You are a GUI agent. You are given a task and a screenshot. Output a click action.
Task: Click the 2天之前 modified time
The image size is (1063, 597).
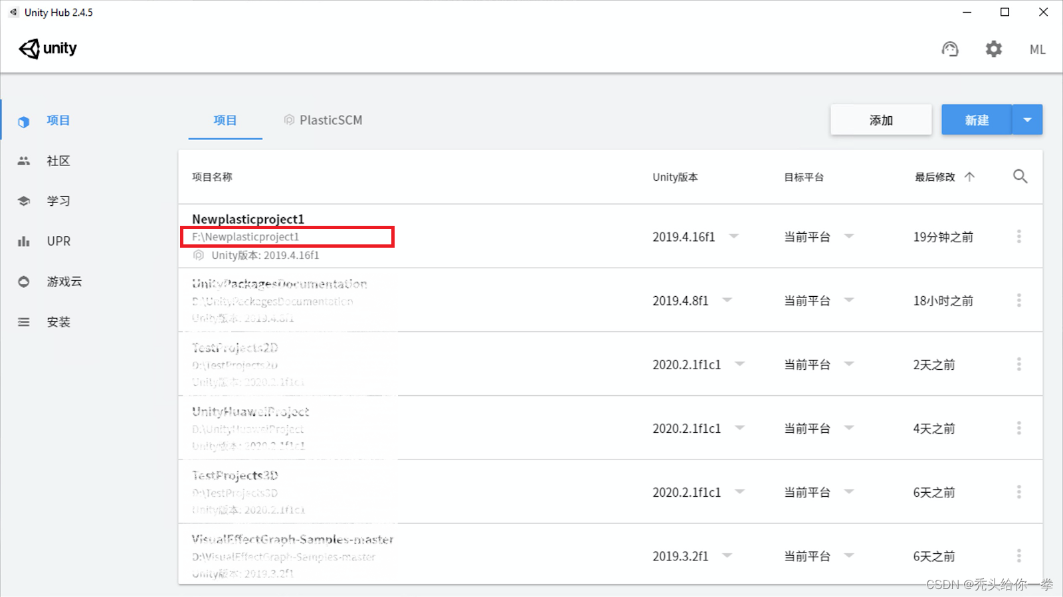pyautogui.click(x=933, y=365)
